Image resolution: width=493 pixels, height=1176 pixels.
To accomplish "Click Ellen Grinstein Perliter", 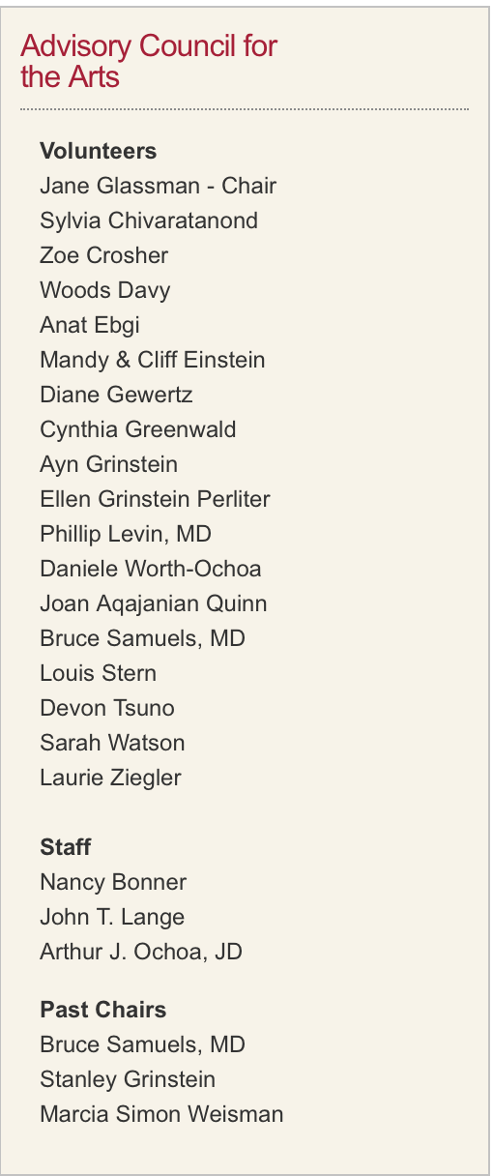I will point(155,499).
